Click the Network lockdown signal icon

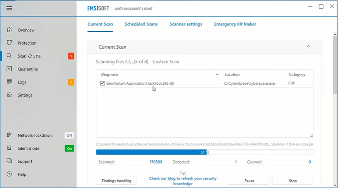(9, 135)
